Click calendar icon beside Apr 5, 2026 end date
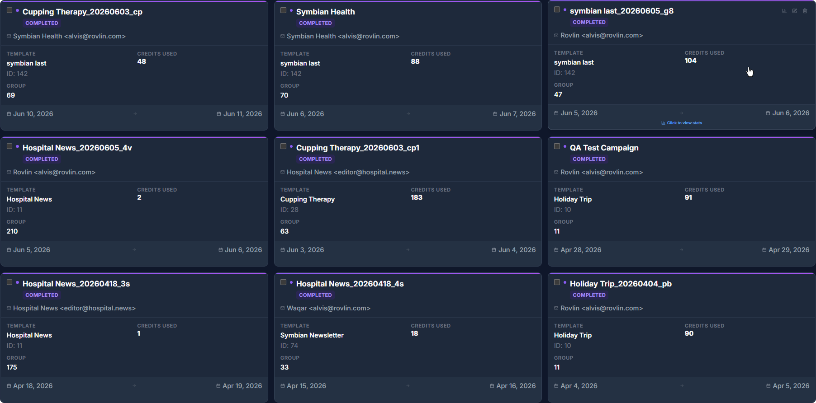Image resolution: width=816 pixels, height=403 pixels. pos(769,386)
